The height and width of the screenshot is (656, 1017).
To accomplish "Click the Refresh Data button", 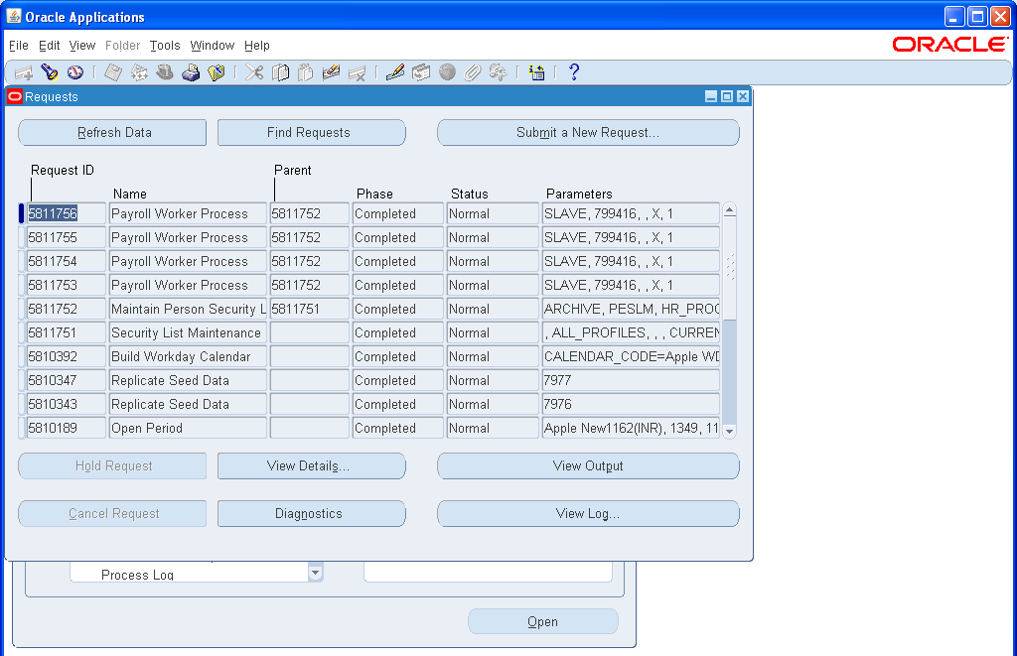I will click(x=111, y=132).
